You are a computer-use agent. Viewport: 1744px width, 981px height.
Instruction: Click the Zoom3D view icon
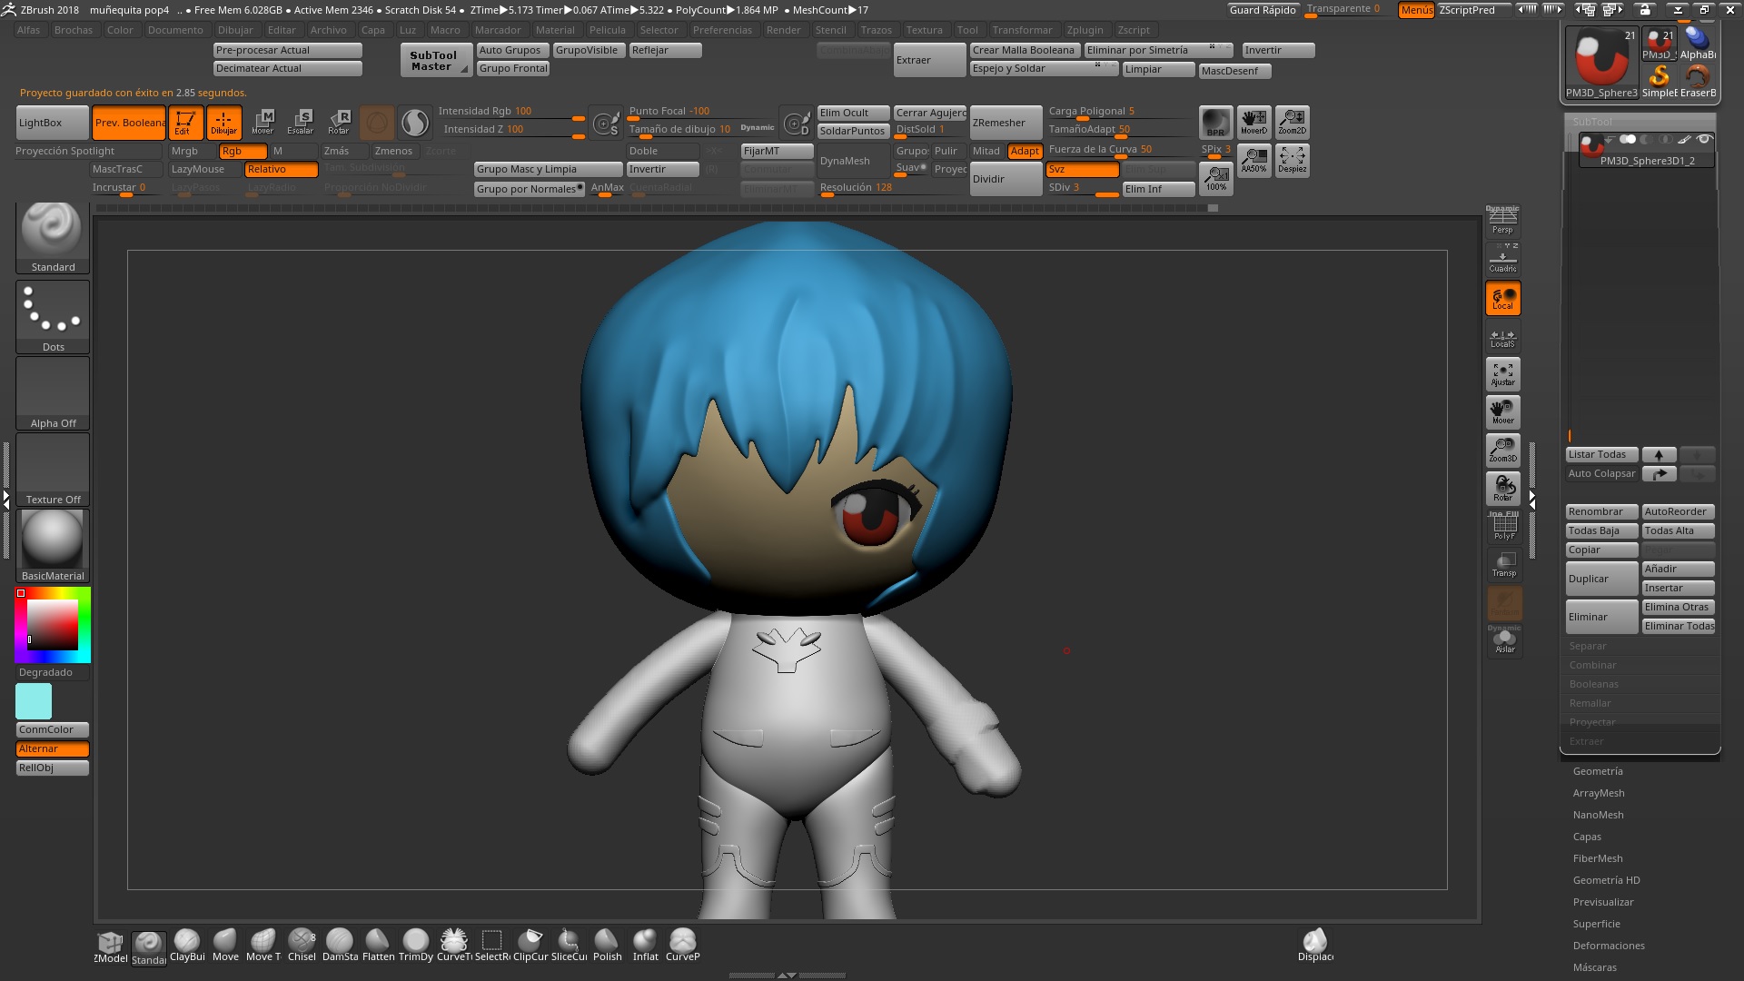(1503, 451)
